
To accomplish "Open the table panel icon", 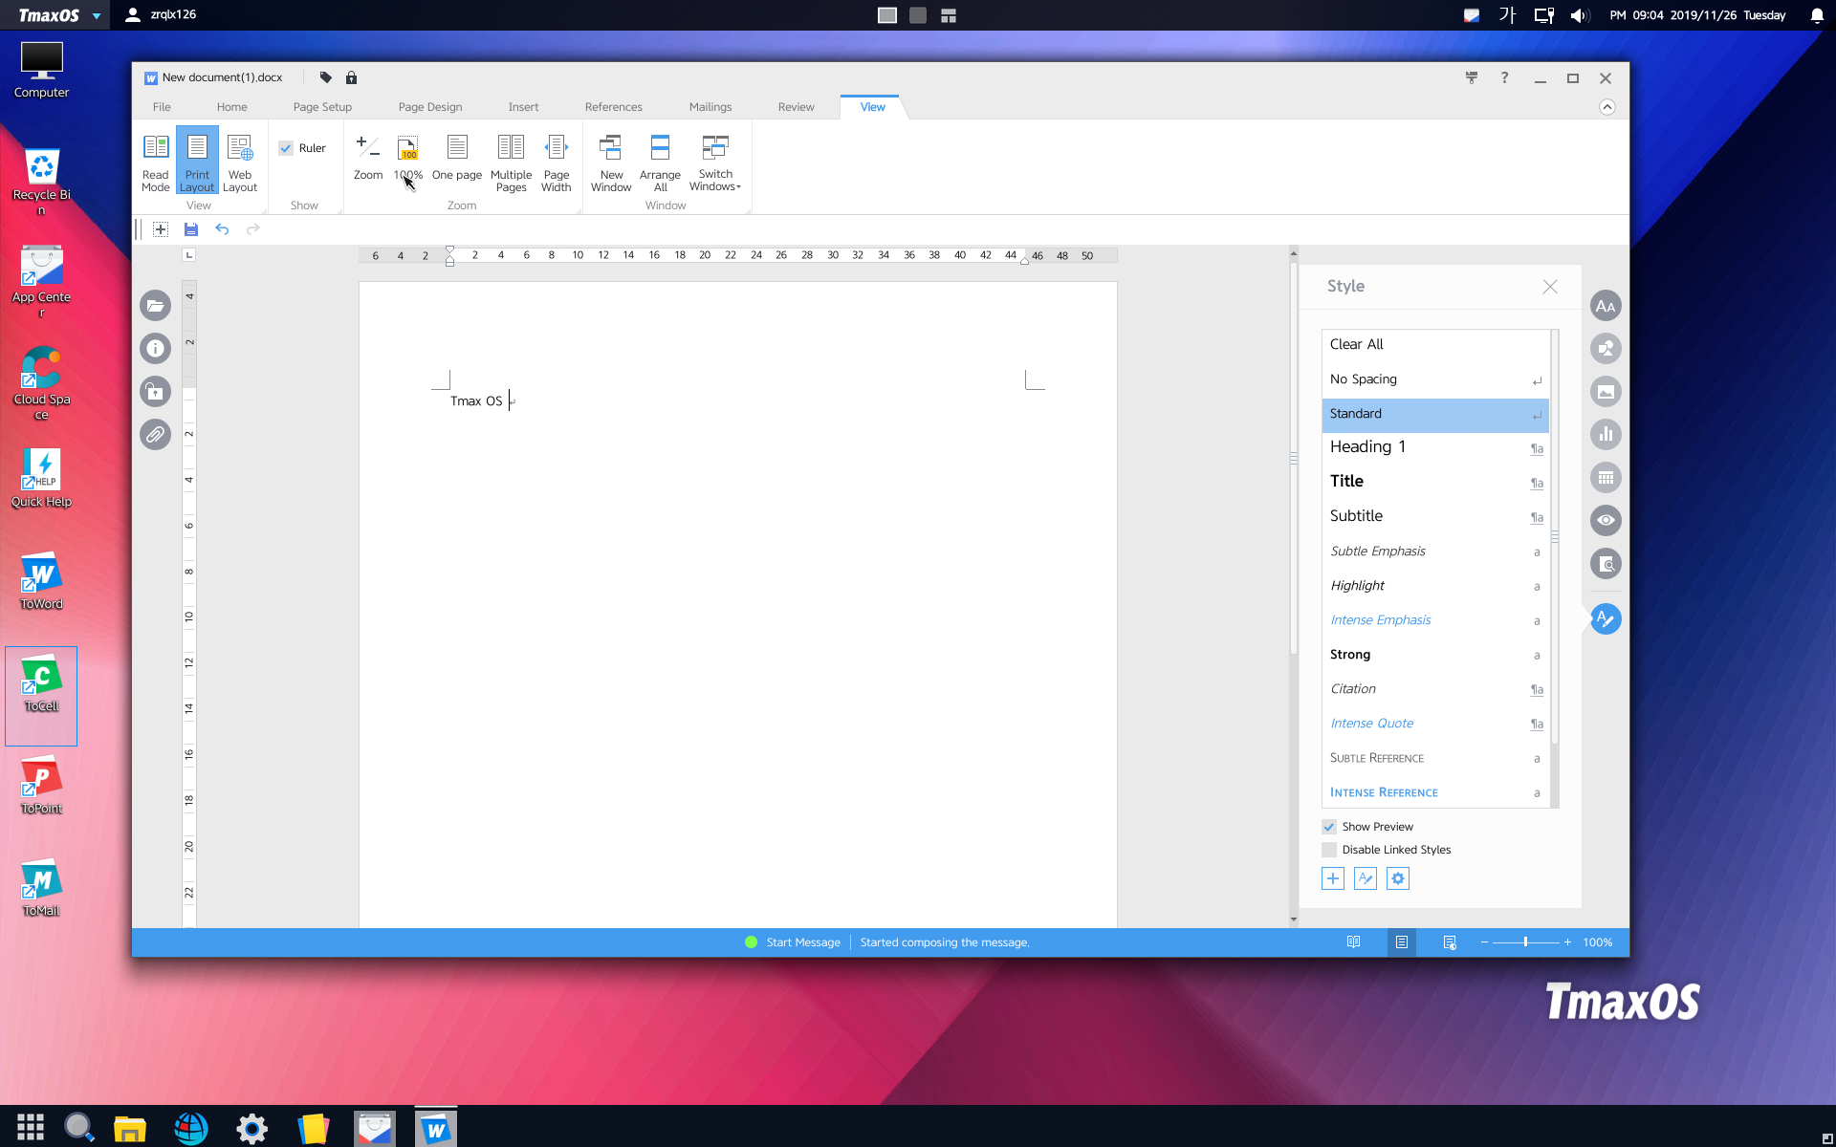I will (1606, 478).
